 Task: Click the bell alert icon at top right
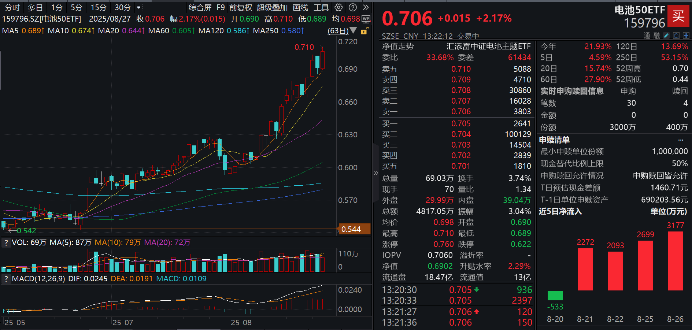pyautogui.click(x=676, y=36)
